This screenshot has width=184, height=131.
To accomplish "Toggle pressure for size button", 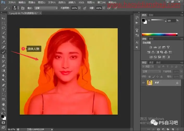I will [x=116, y=8].
